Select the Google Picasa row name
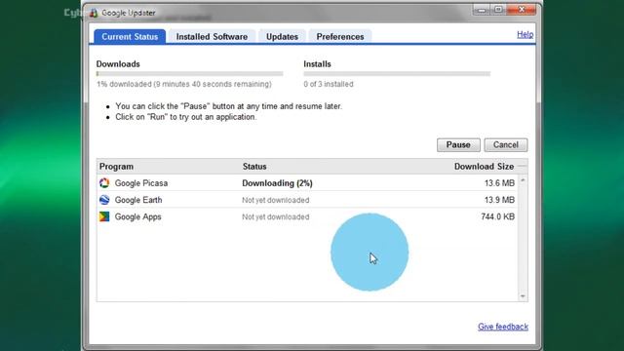This screenshot has width=624, height=351. pos(141,183)
